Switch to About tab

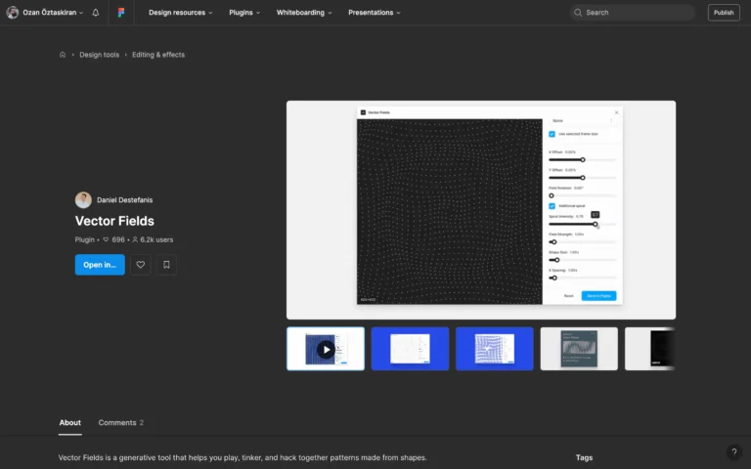(70, 422)
